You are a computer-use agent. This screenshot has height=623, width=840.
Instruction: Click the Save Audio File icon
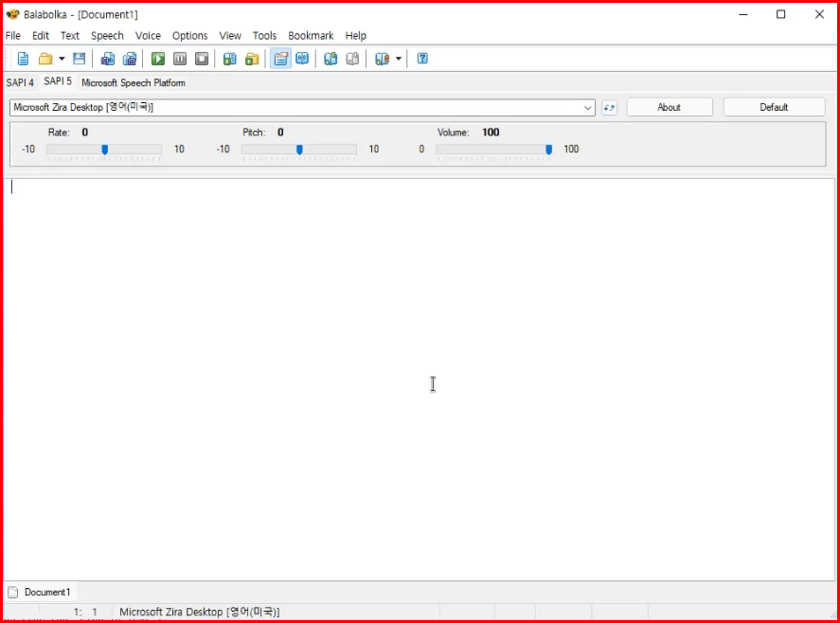pos(108,59)
